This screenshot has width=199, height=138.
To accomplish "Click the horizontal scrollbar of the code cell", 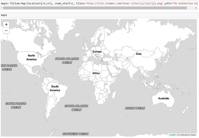I will click(x=95, y=8).
